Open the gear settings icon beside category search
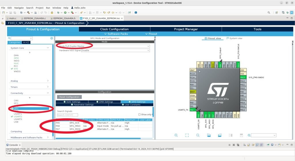Image resolution: width=295 pixels, height=161 pixels. pyautogui.click(x=52, y=38)
